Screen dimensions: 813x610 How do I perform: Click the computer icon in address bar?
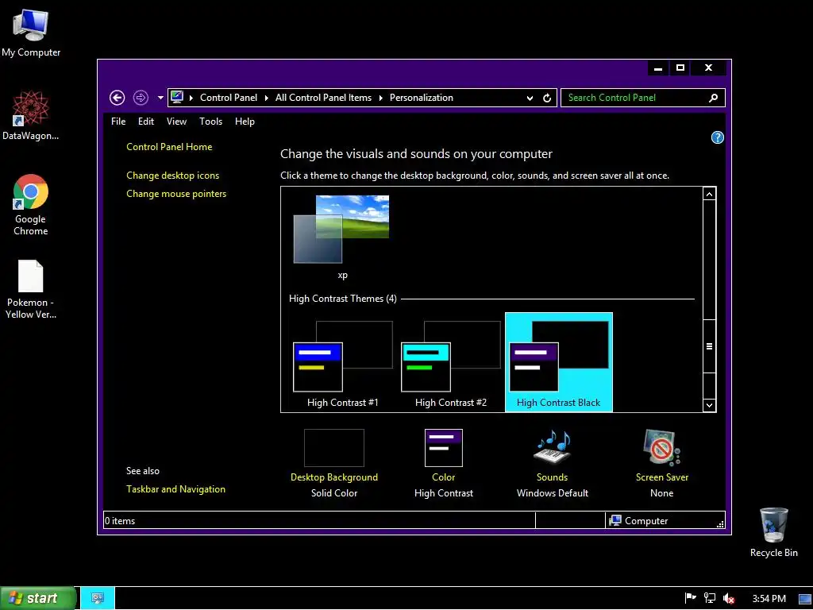[177, 97]
